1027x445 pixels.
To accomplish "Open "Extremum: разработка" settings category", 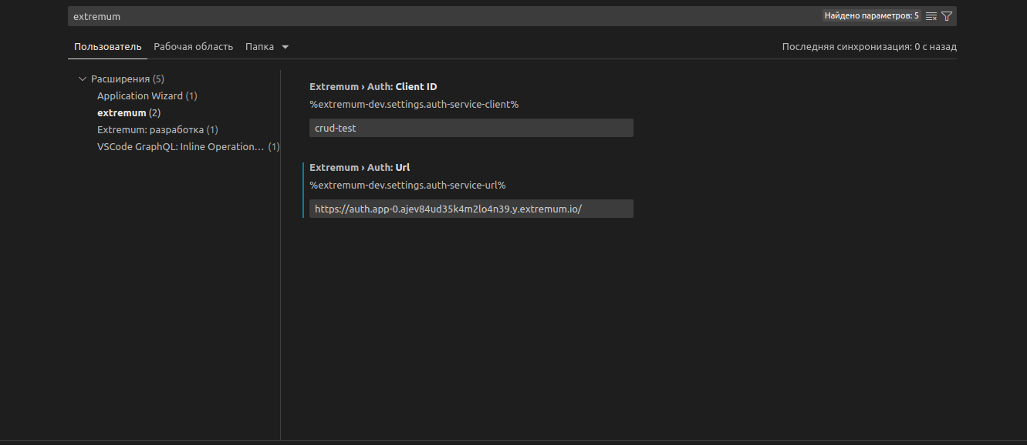I will (x=157, y=129).
